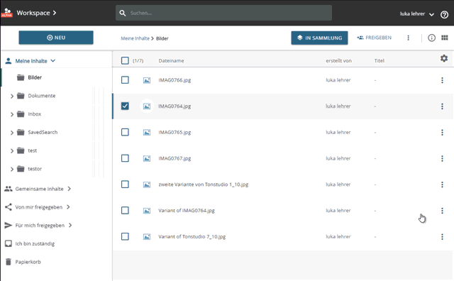Screen dimensions: 454x281
Task: Open table settings gear icon
Action: point(444,58)
